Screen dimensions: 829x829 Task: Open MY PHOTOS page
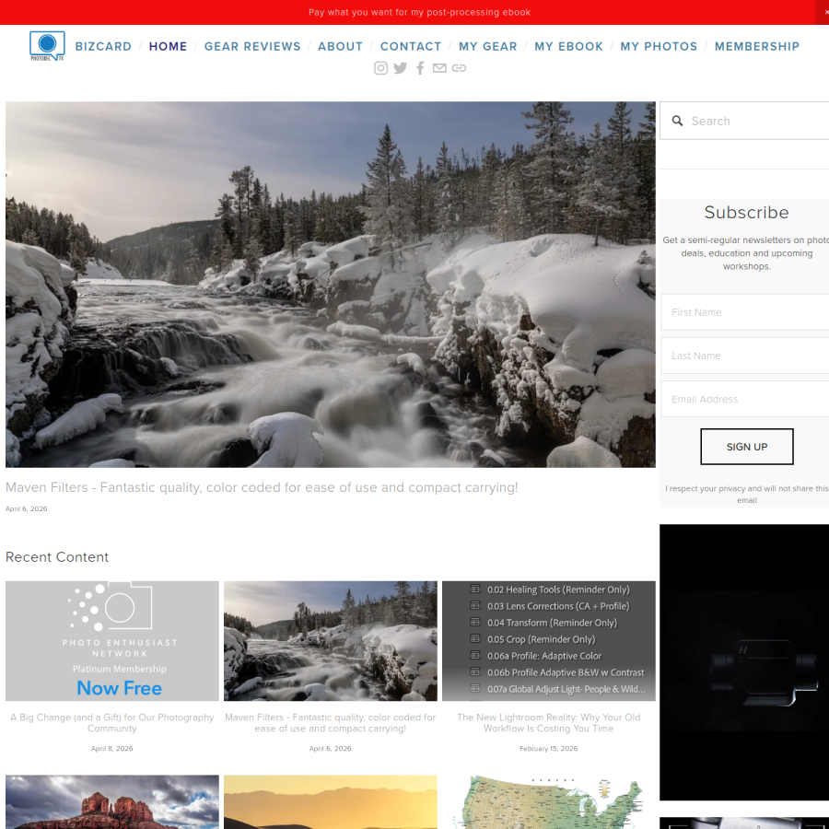pyautogui.click(x=659, y=47)
